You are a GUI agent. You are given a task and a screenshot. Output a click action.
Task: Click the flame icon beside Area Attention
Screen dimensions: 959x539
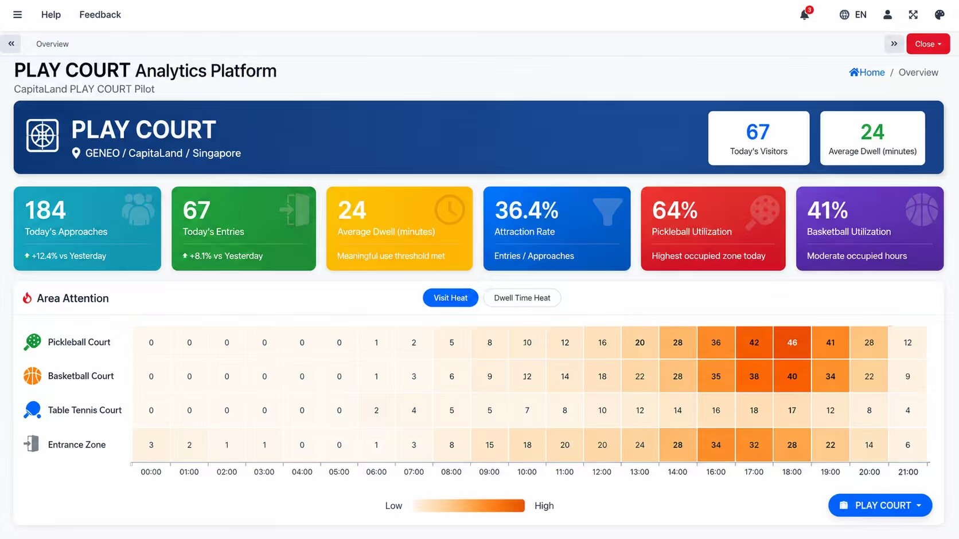[27, 298]
